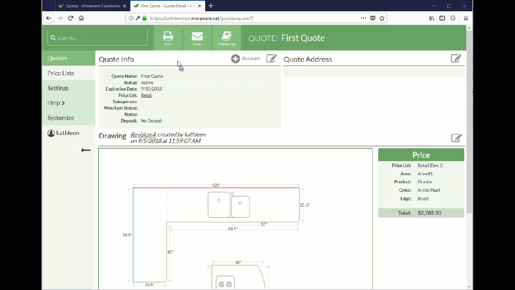Click the 9/30/2018 expiration date

point(151,89)
